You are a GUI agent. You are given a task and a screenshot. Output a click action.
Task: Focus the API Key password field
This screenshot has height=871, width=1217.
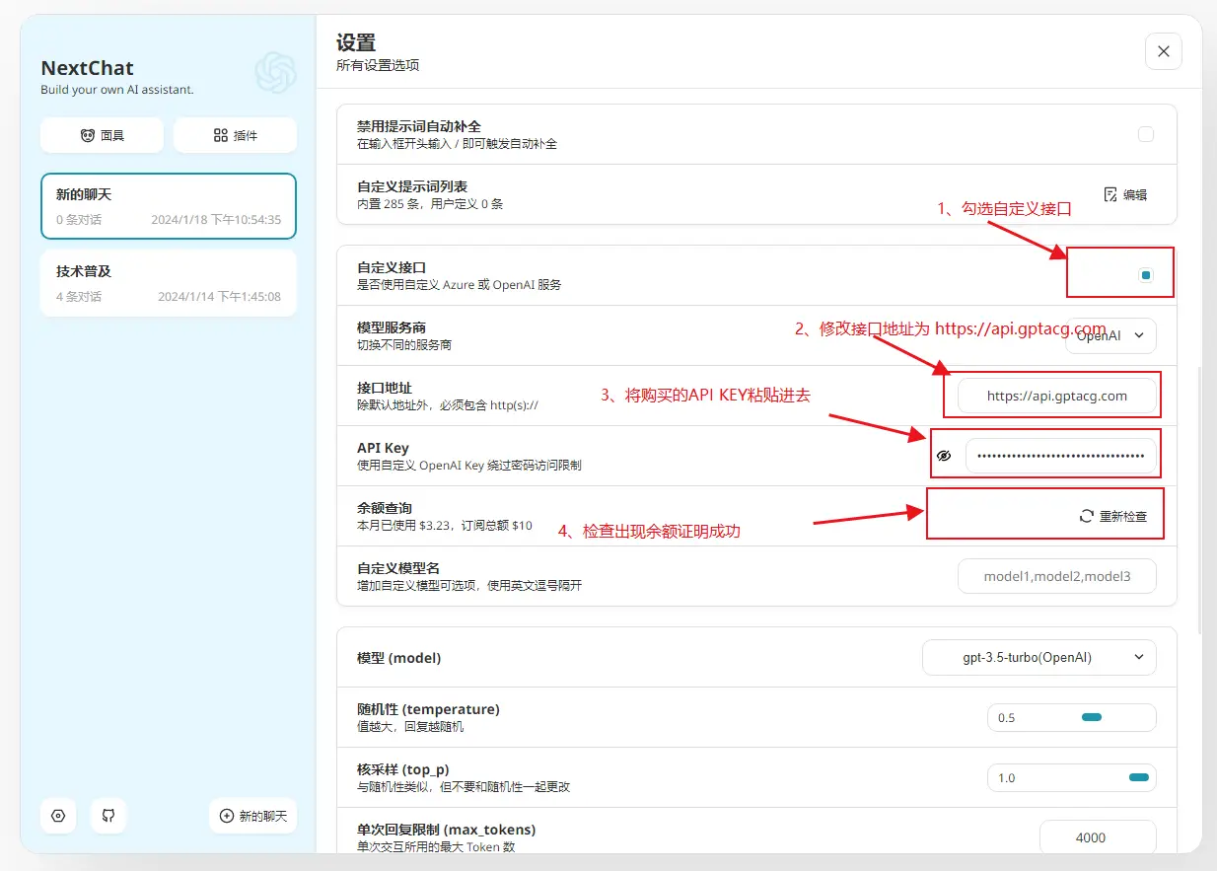tap(1061, 456)
